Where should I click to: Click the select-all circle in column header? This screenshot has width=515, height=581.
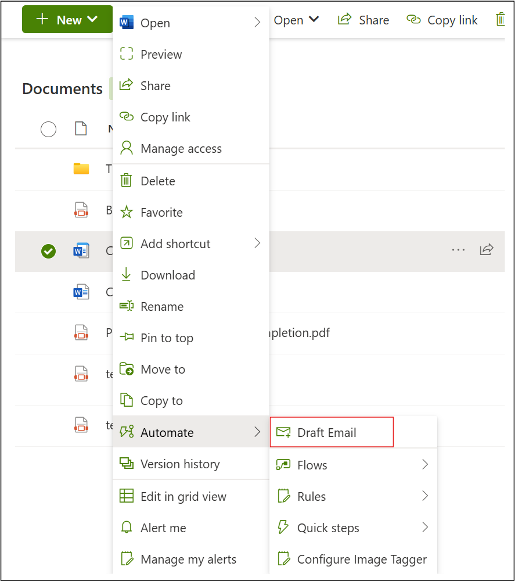48,129
